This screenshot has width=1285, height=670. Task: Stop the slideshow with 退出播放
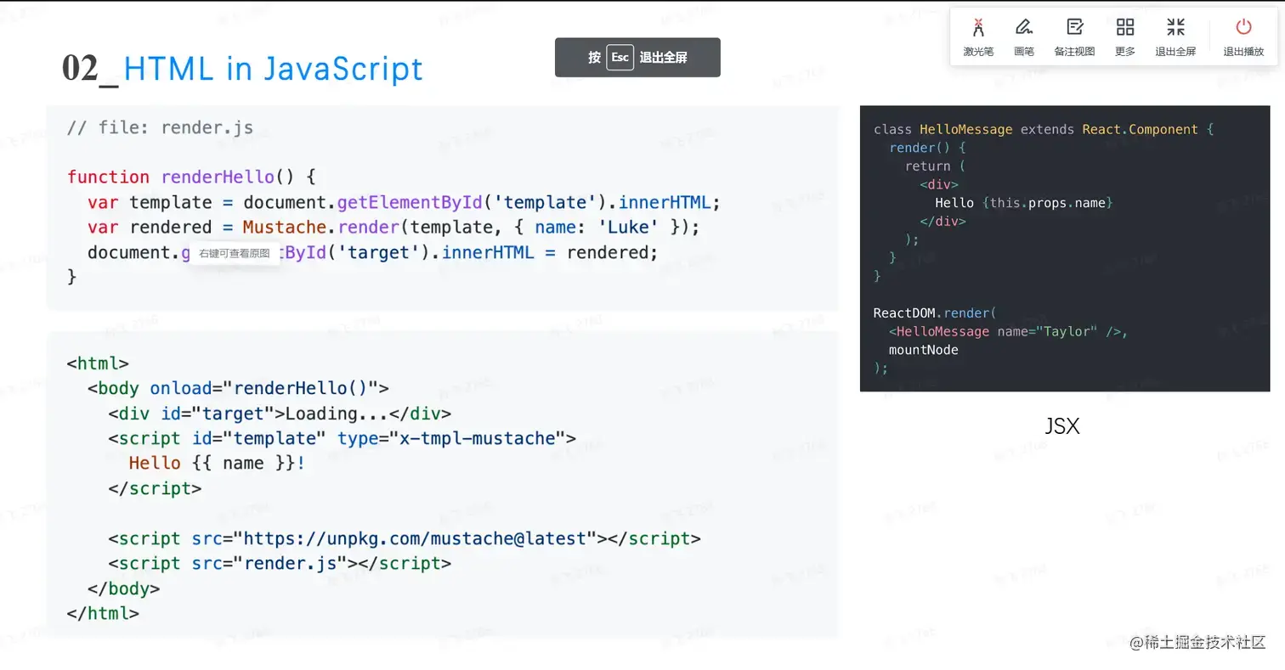tap(1243, 37)
